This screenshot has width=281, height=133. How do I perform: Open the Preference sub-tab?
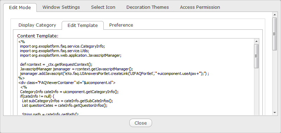tap(121, 25)
